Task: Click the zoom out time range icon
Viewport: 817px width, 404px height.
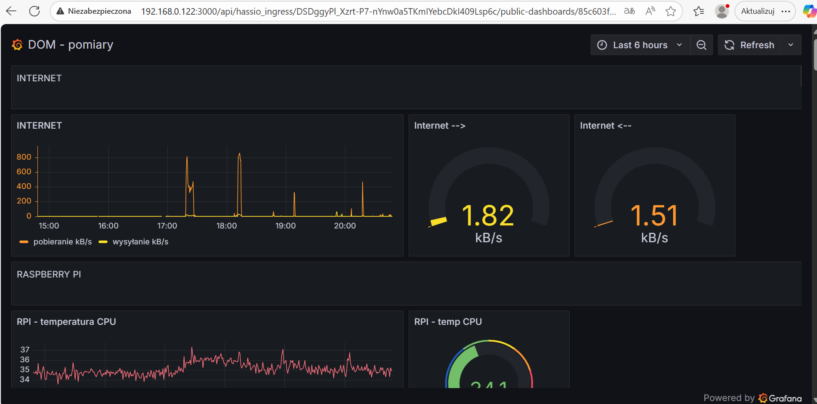Action: pos(701,45)
